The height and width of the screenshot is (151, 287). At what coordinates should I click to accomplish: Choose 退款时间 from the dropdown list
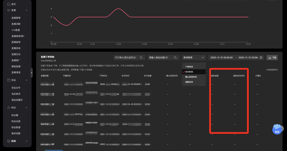tap(189, 82)
